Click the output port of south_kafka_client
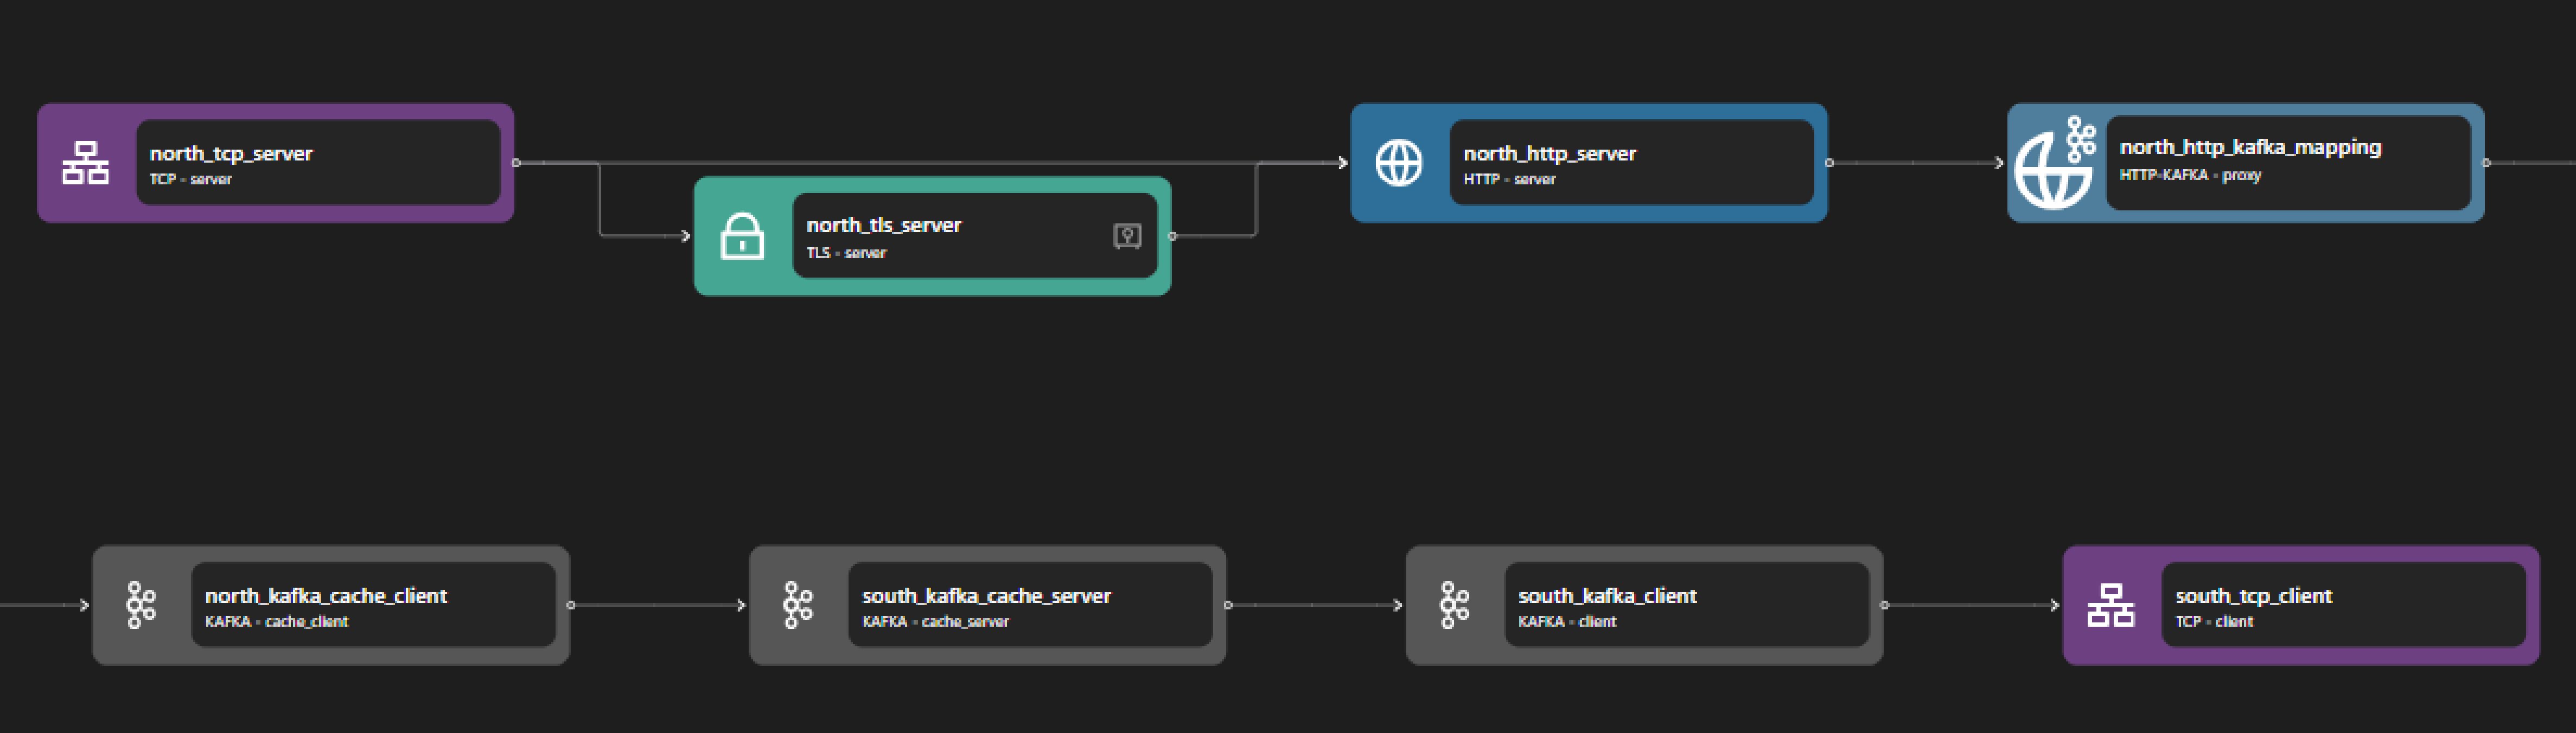 pyautogui.click(x=1884, y=605)
